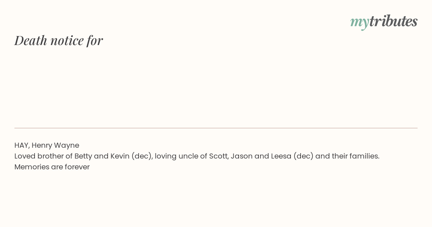
Task: Click the name "Jason" in the notice
Action: 242,156
